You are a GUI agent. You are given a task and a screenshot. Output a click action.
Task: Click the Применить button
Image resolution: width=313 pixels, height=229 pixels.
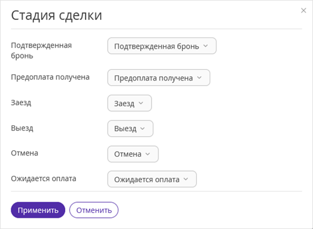38,210
